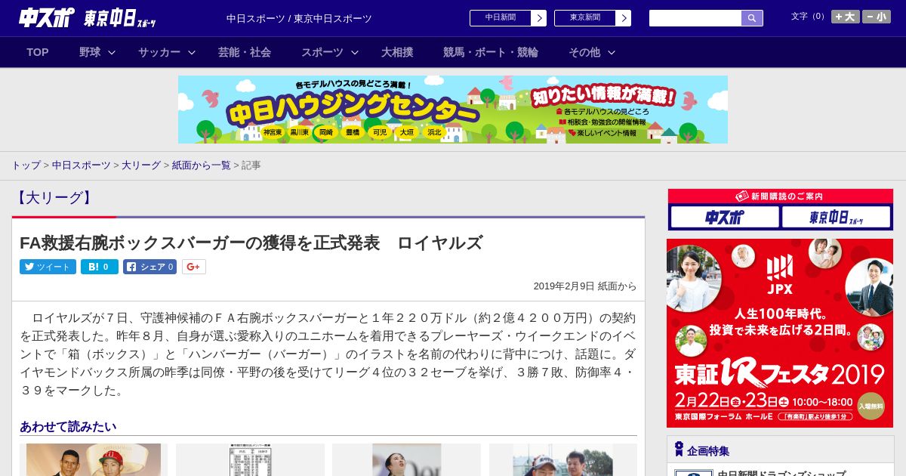Open 大相撲 in navigation bar

coord(397,52)
